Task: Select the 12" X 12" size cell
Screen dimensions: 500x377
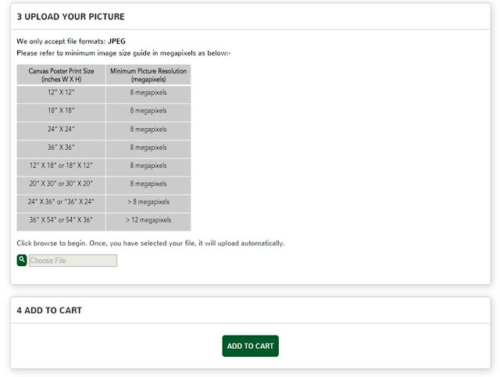Action: click(x=61, y=93)
